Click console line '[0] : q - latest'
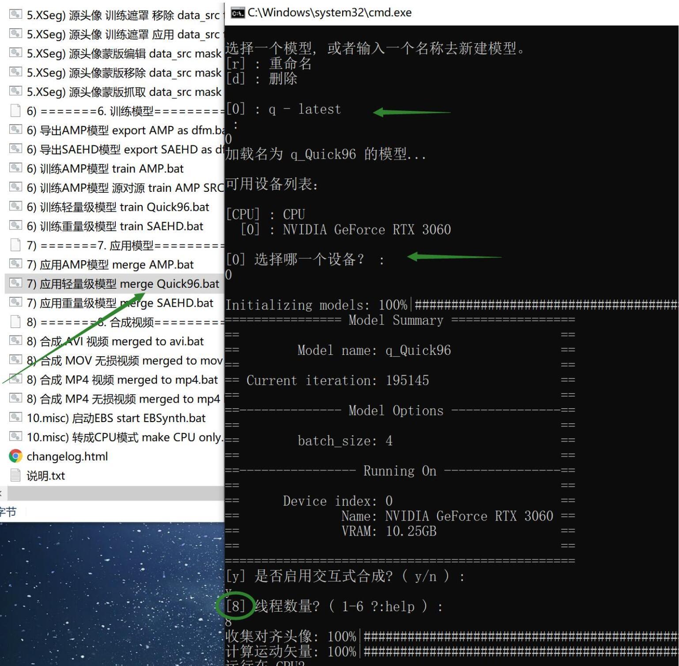Screen dimensions: 679x666 (283, 109)
